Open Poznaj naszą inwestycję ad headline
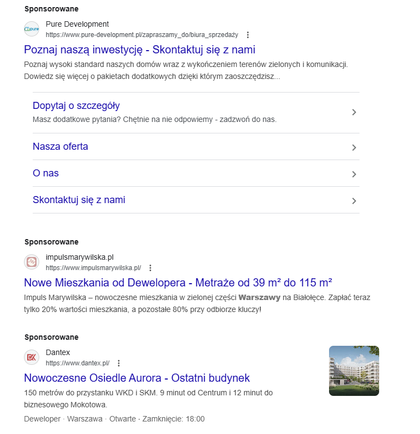The image size is (420, 434). 139,50
